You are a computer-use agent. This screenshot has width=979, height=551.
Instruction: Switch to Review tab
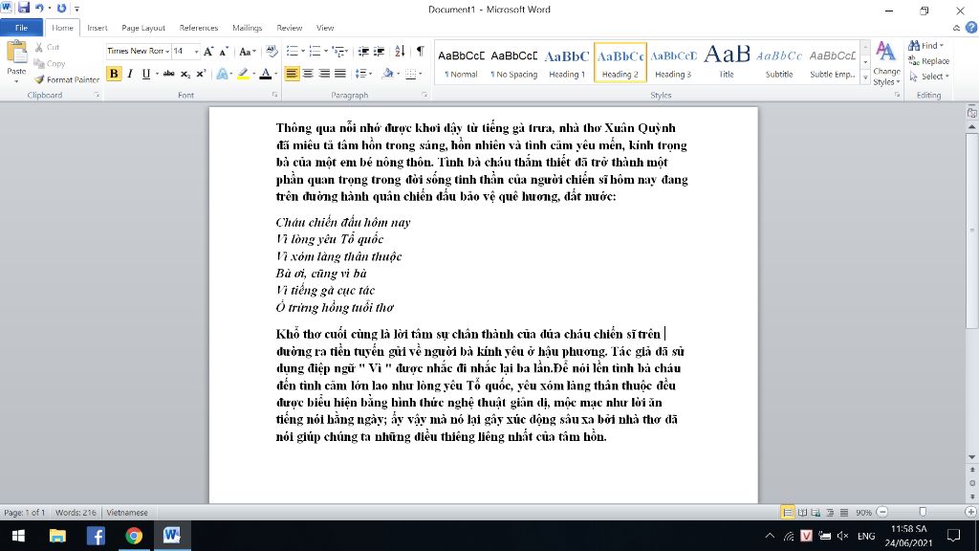pos(289,28)
